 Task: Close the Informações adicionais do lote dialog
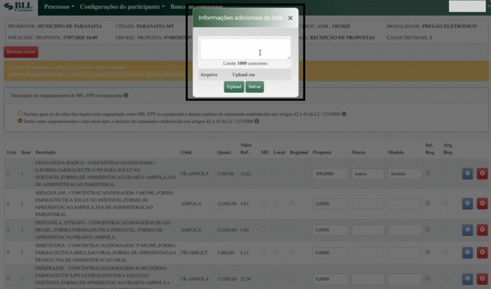click(x=290, y=18)
